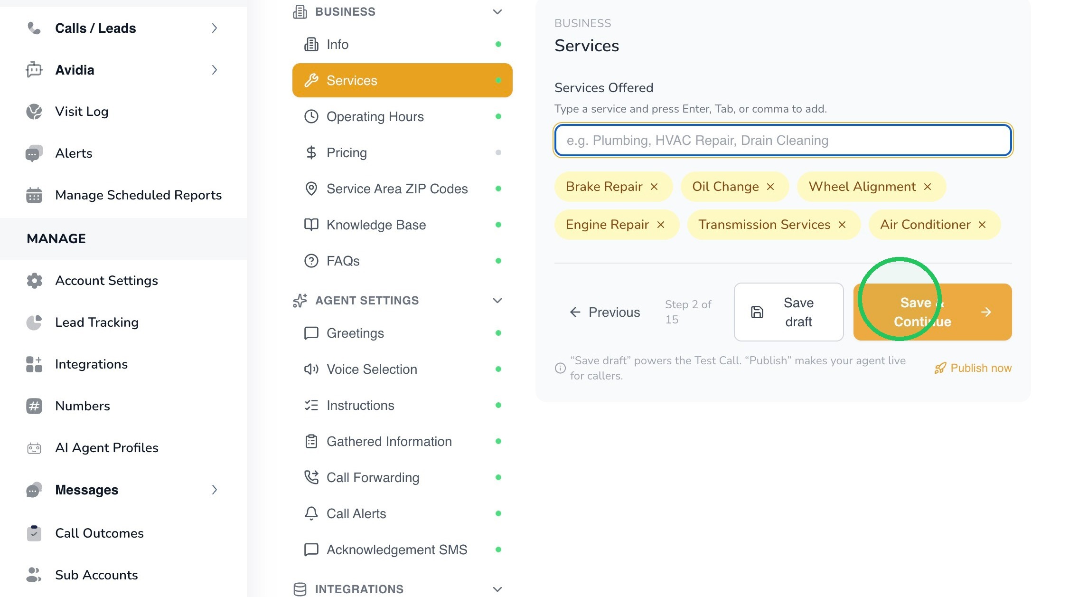This screenshot has height=597, width=1069.
Task: Collapse the BUSINESS section chevron
Action: click(x=497, y=12)
